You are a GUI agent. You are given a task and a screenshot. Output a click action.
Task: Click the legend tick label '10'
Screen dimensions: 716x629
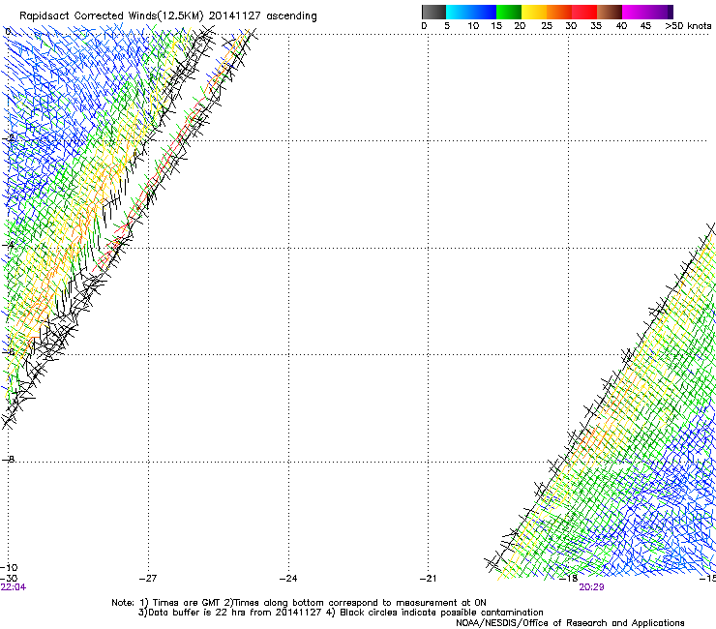(x=473, y=26)
